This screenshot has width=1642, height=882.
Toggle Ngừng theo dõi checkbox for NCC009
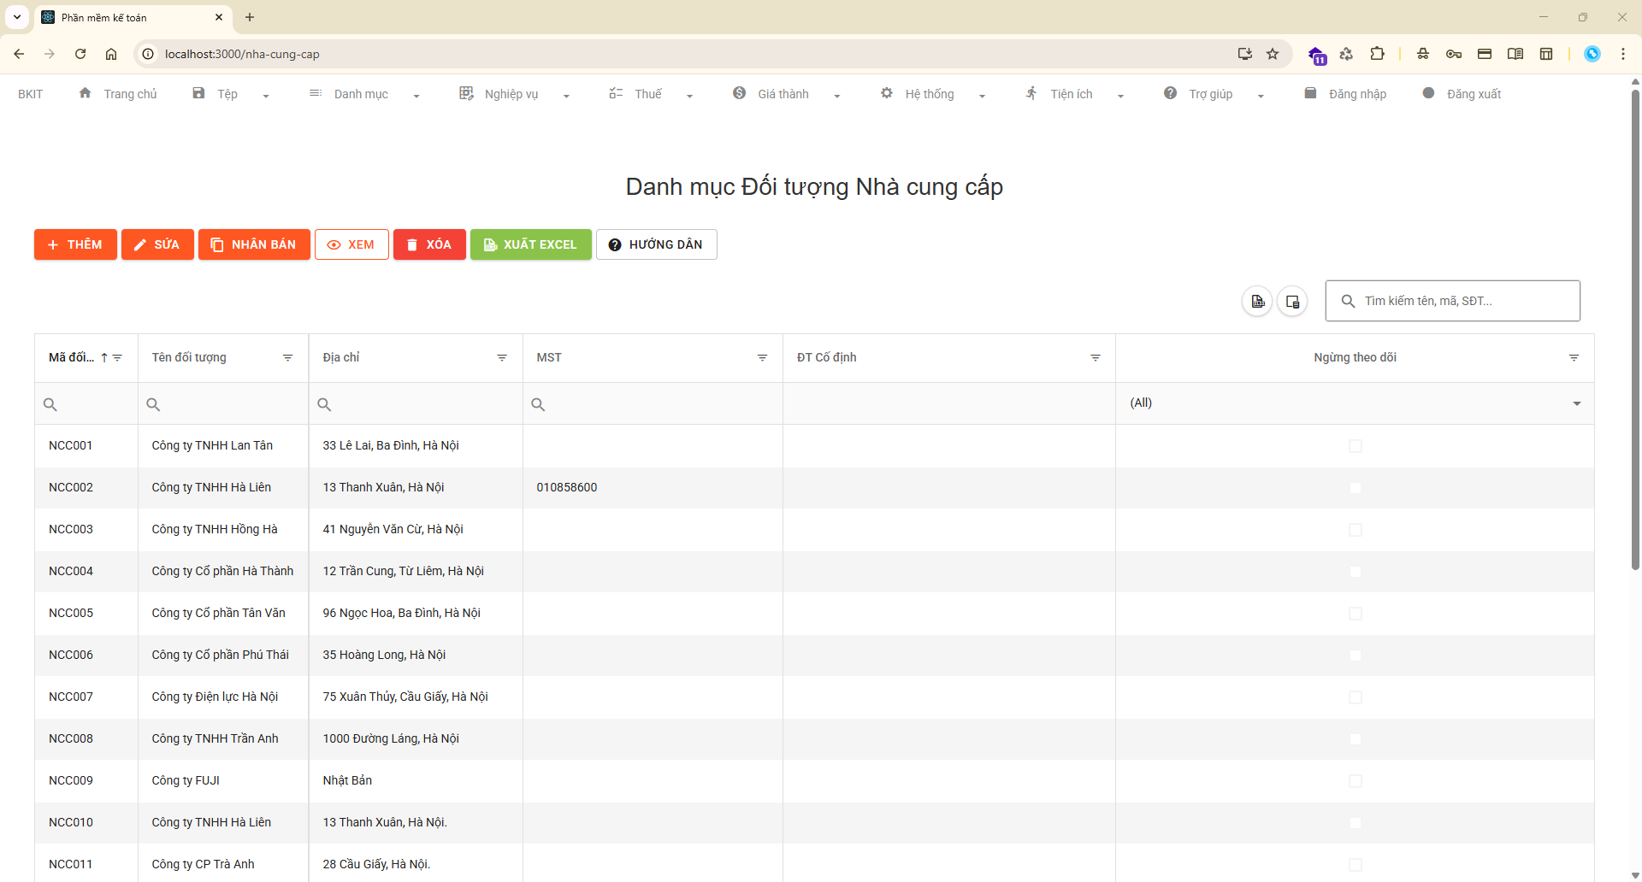coord(1355,781)
